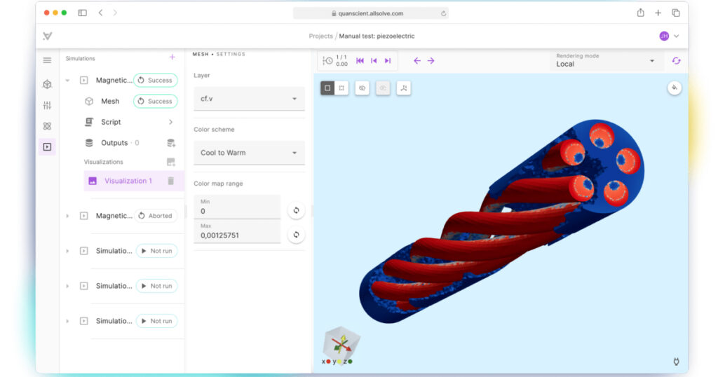
Task: Show the browser tab overview
Action: click(676, 13)
